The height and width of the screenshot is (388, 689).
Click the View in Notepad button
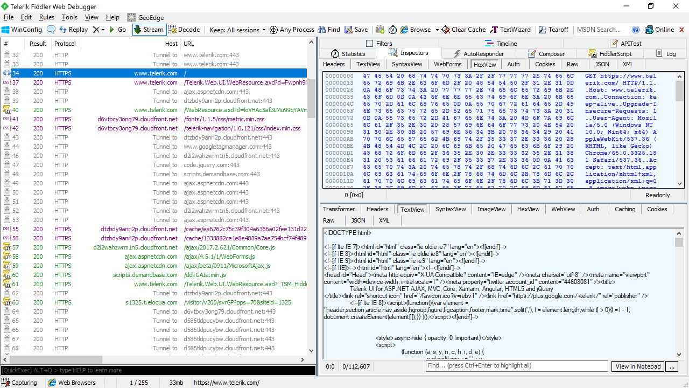(x=638, y=366)
